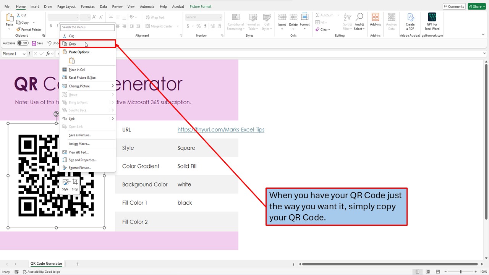Click the Comments button
Screen dimensions: 489x275
coord(454,6)
